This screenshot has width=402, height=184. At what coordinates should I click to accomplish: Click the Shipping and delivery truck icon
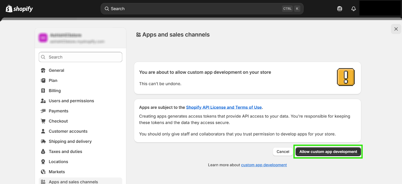(x=43, y=142)
